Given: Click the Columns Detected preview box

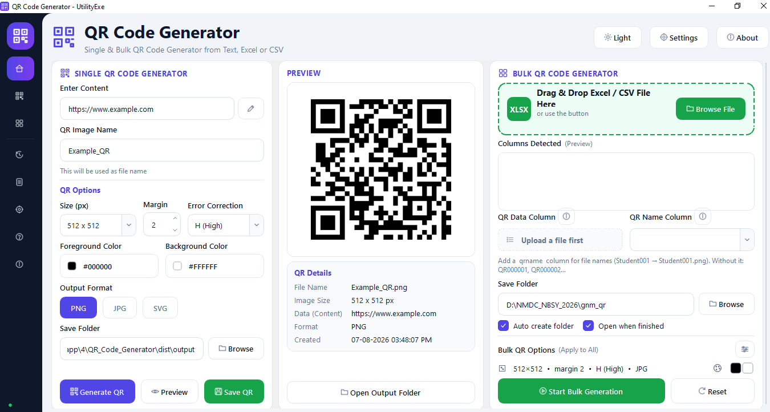Looking at the screenshot, I should click(x=626, y=181).
